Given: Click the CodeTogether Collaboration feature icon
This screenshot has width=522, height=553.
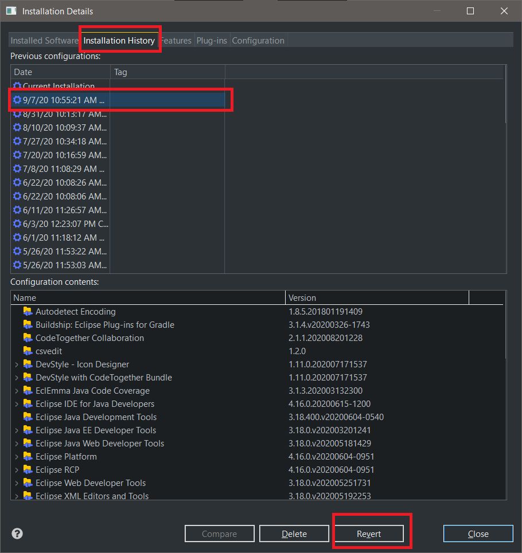Looking at the screenshot, I should (28, 338).
